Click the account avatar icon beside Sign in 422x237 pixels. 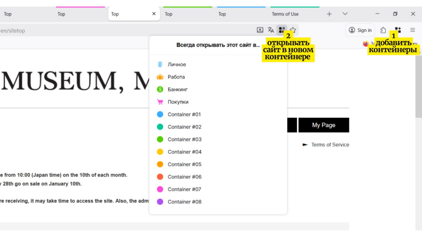352,30
